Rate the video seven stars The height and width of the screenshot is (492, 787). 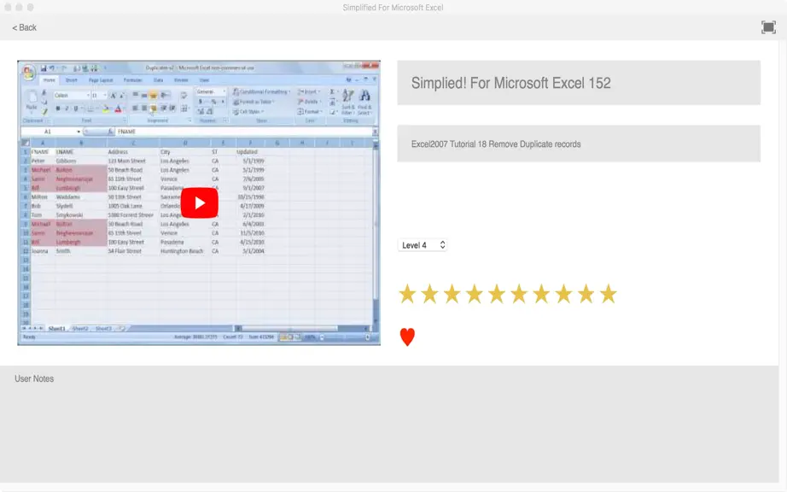tap(541, 294)
